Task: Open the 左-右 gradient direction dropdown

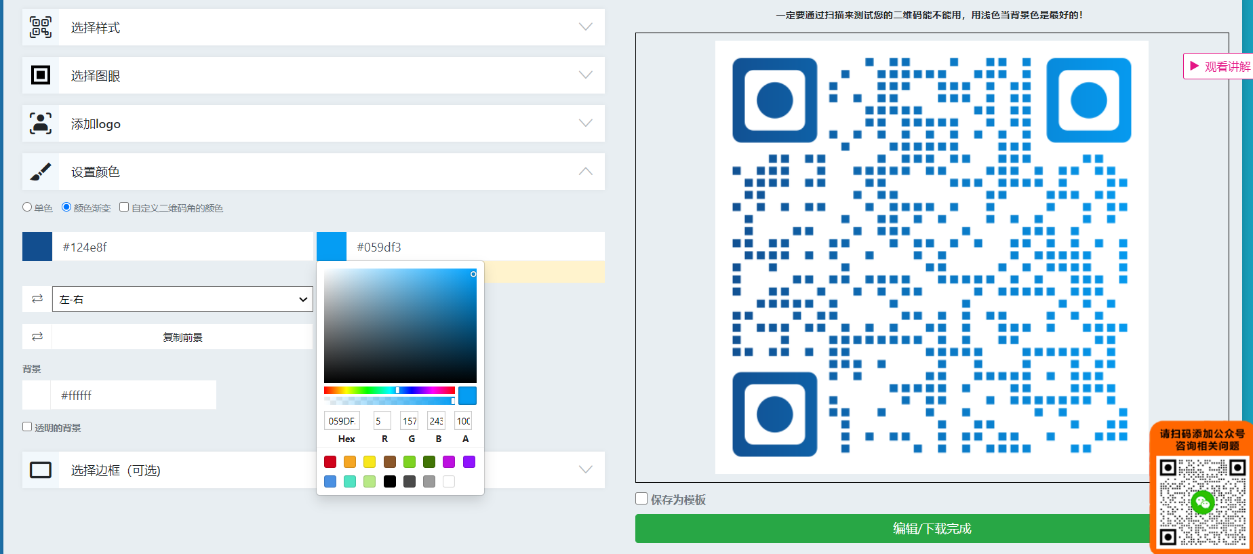Action: coord(182,299)
